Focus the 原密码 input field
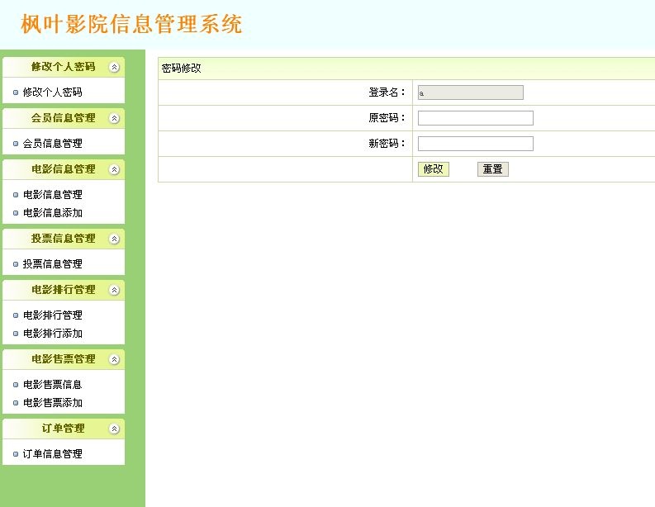Screen dimensions: 655x507 tap(476, 118)
